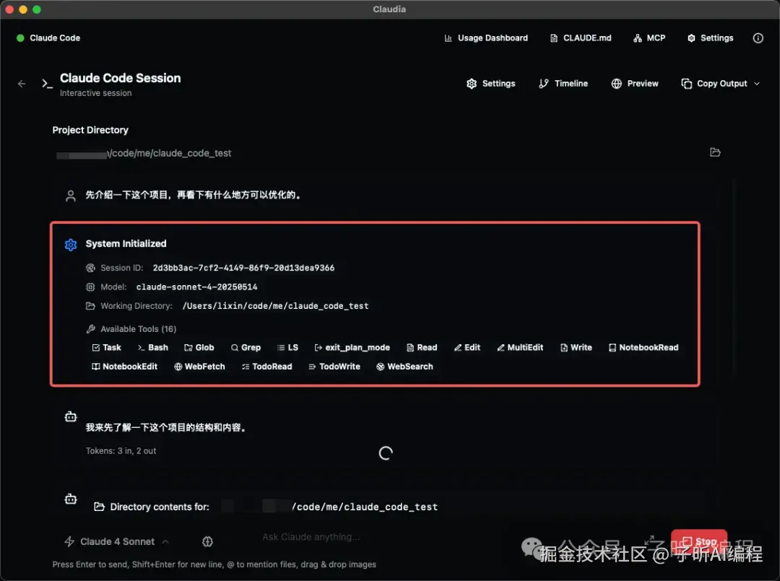
Task: Show the session Timeline
Action: tap(563, 84)
